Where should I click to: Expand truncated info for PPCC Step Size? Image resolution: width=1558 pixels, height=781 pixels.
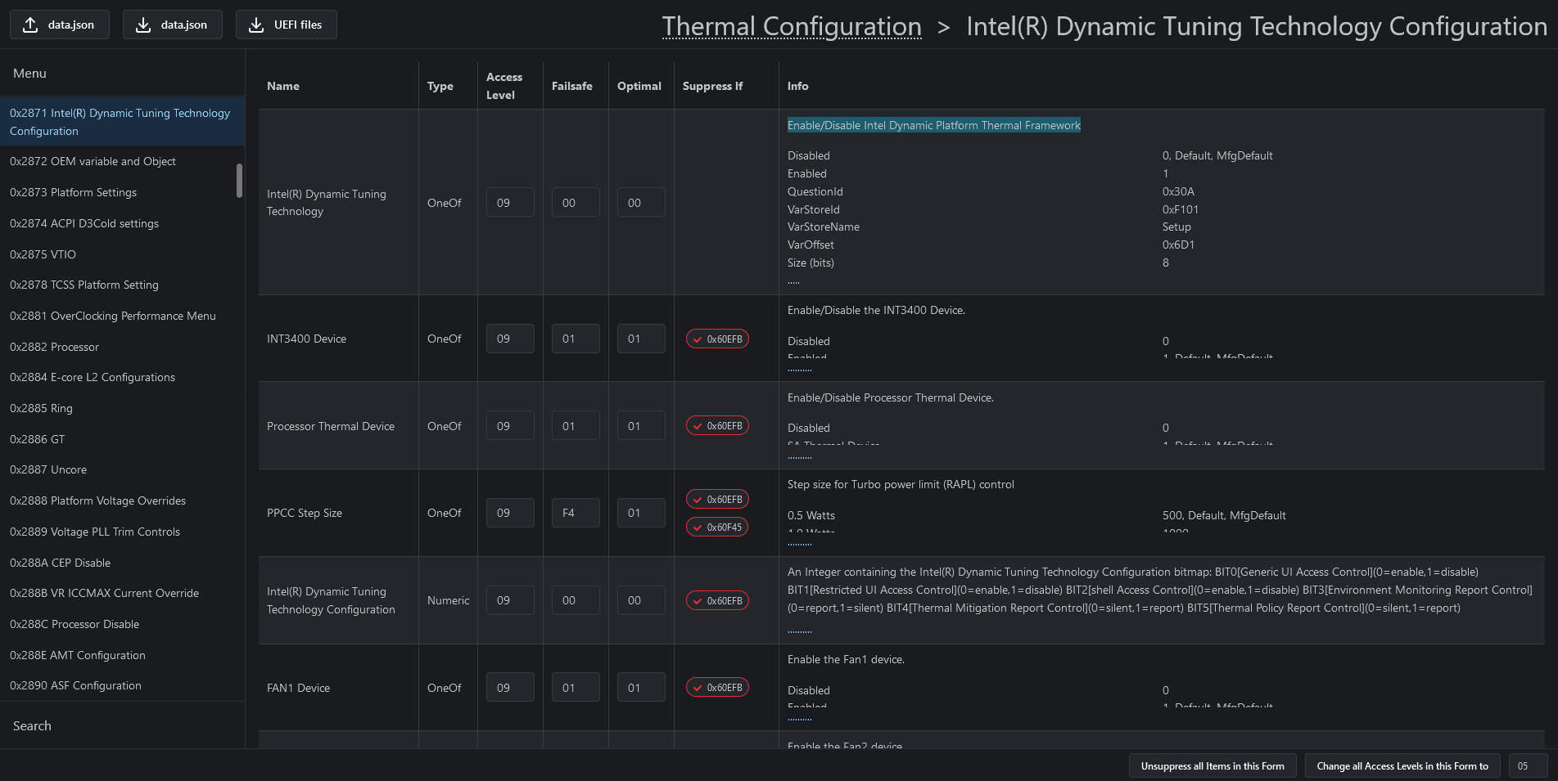click(800, 545)
